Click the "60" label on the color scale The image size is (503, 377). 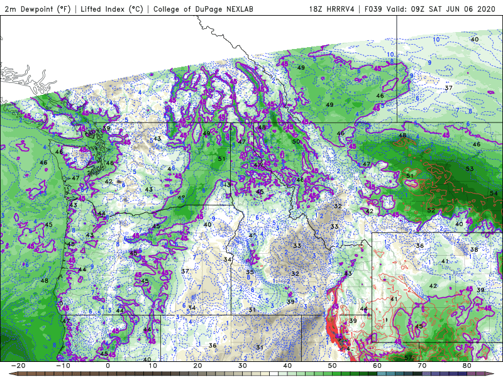377,366
